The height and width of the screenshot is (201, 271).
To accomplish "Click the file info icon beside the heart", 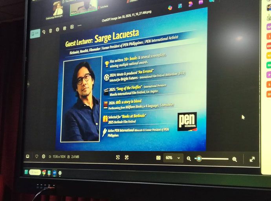I will click(x=43, y=157).
